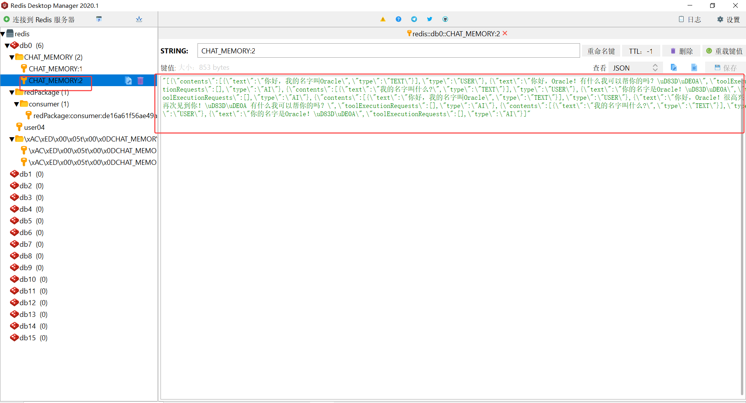Screen dimensions: 746x403
Task: Collapse the CHAT_MEMORY folder
Action: coord(12,57)
